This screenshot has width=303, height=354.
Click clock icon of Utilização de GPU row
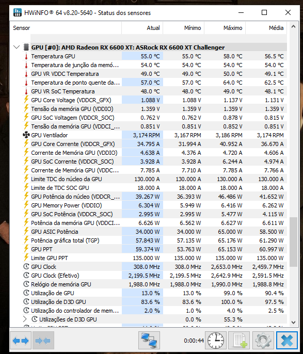[26, 293]
